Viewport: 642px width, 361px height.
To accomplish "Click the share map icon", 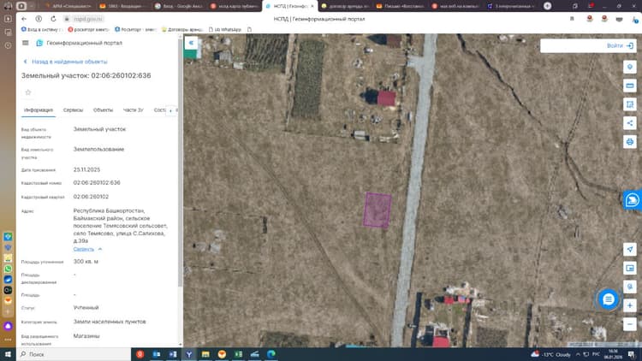I will [x=629, y=123].
